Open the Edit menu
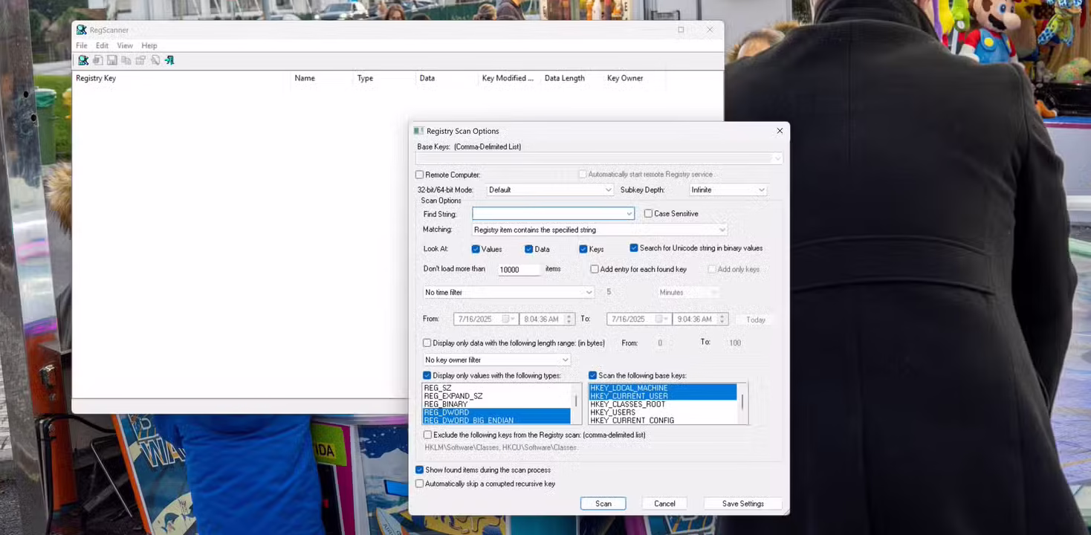This screenshot has height=535, width=1091. pyautogui.click(x=101, y=45)
